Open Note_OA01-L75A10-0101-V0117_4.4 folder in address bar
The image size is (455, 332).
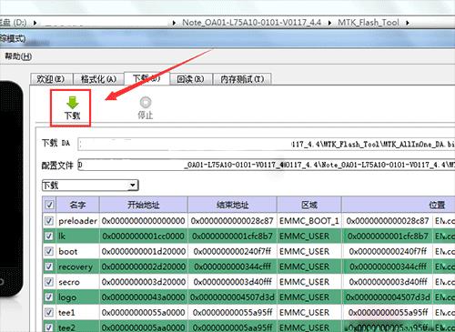pos(251,23)
